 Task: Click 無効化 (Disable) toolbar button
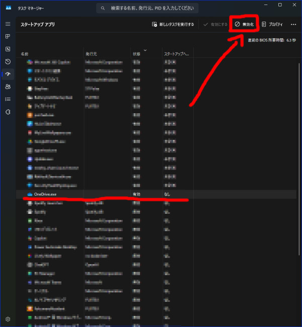(245, 24)
